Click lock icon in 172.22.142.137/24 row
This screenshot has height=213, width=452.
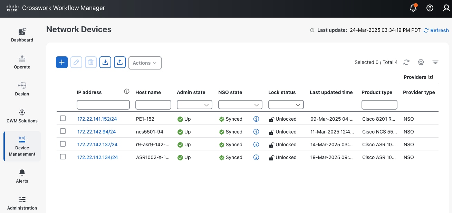(x=271, y=145)
